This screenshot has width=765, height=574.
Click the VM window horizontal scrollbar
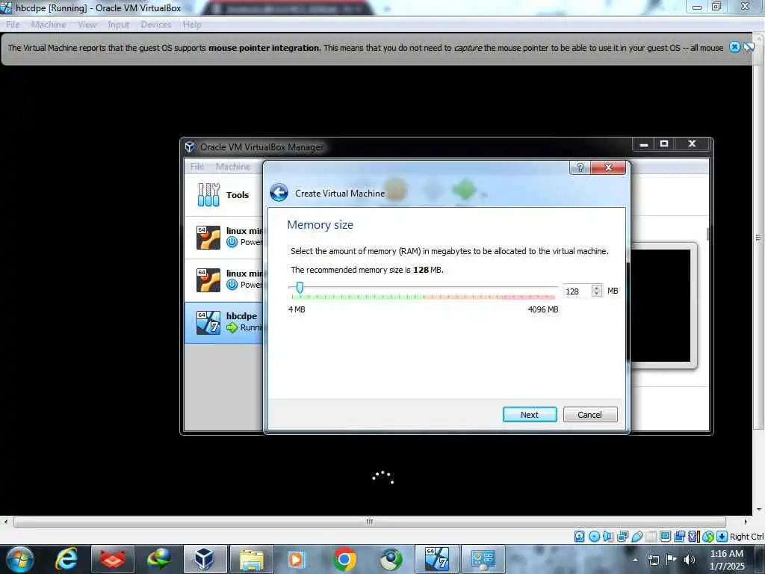[x=370, y=521]
